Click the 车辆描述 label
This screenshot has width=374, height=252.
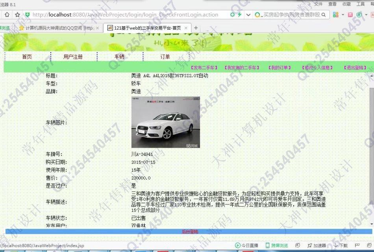(57, 202)
